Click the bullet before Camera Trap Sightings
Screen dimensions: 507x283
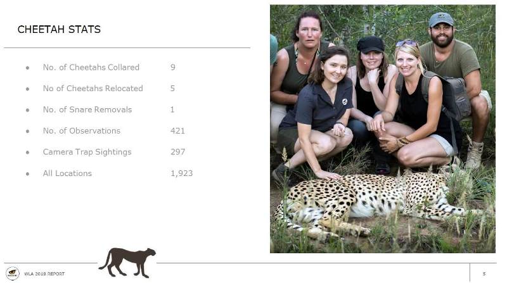(x=27, y=153)
